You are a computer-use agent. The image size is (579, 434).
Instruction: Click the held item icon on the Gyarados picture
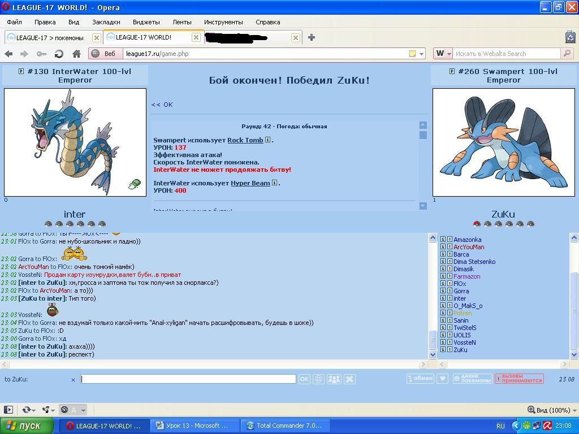[x=135, y=184]
